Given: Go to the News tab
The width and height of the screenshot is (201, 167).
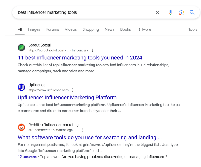Looking at the screenshot, I should tap(109, 29).
